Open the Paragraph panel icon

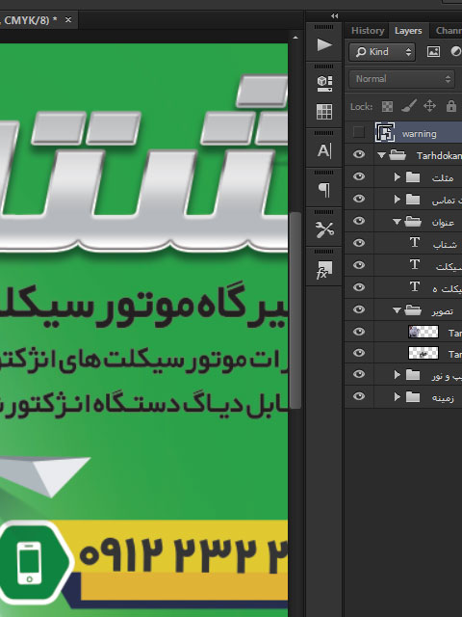coord(324,190)
